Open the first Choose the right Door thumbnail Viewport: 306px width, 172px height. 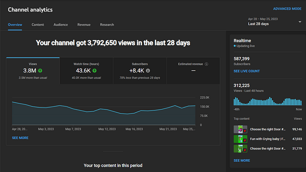click(240, 129)
